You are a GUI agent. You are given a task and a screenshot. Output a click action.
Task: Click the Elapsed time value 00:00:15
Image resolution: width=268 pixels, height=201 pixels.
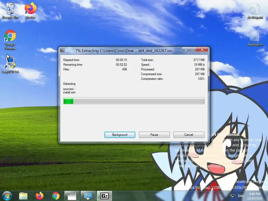tap(121, 60)
